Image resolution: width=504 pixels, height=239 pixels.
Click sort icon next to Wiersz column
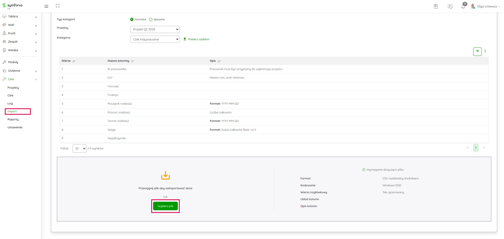tap(74, 61)
